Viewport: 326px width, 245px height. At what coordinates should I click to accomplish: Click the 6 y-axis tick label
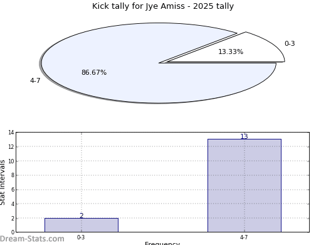point(13,190)
